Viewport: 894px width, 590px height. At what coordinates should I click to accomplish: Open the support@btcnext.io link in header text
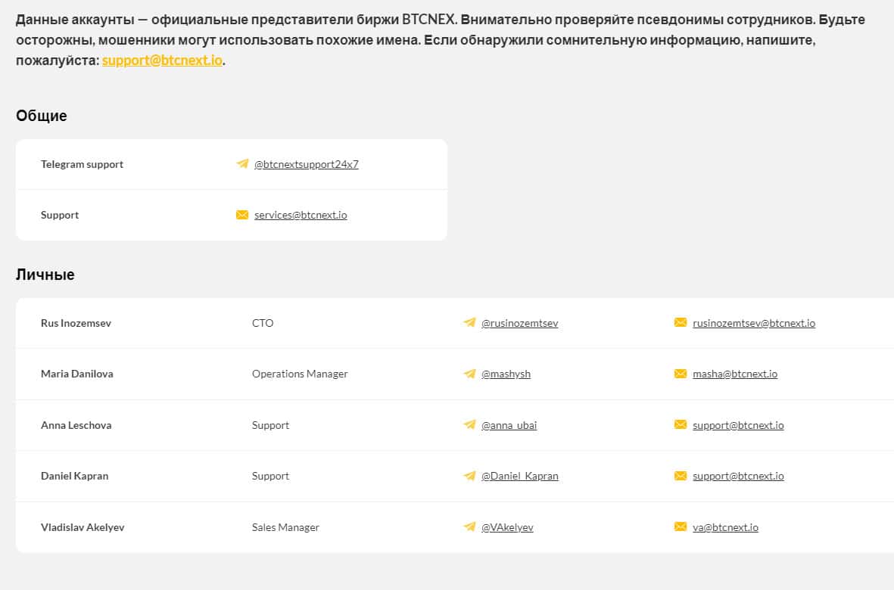tap(162, 61)
